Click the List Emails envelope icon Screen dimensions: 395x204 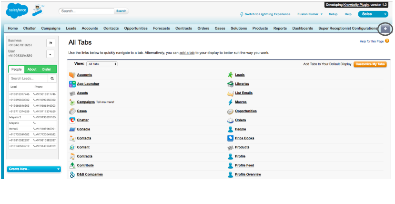click(x=230, y=93)
